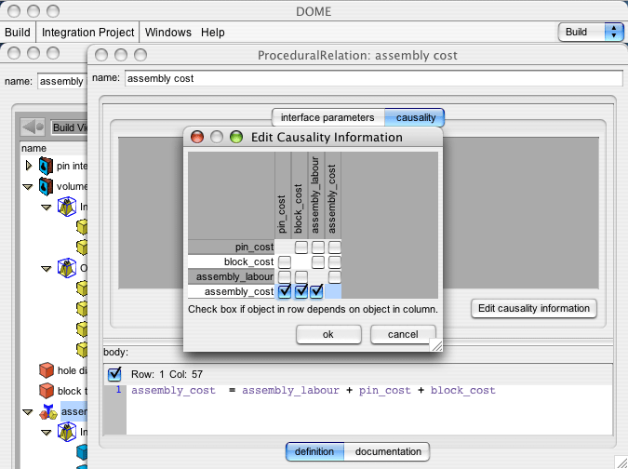Uncheck assembly_cost depends on pin_cost
This screenshot has height=469, width=628.
click(285, 291)
